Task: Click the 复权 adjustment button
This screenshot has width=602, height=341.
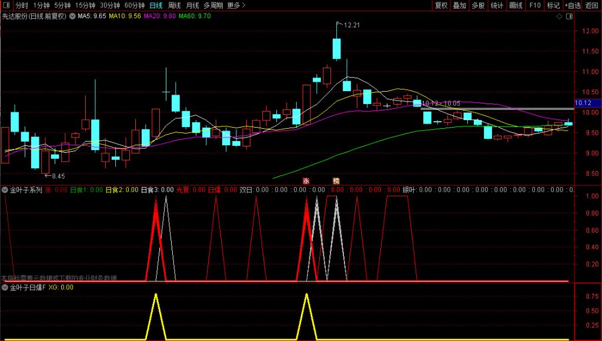Action: [441, 5]
